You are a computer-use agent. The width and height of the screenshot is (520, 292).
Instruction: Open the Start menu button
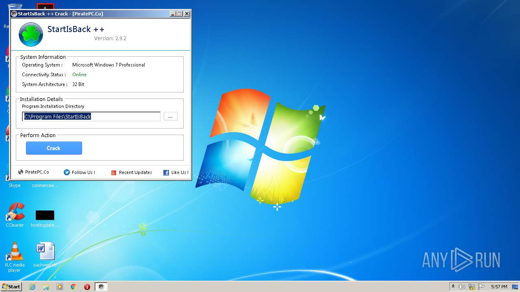pyautogui.click(x=11, y=286)
